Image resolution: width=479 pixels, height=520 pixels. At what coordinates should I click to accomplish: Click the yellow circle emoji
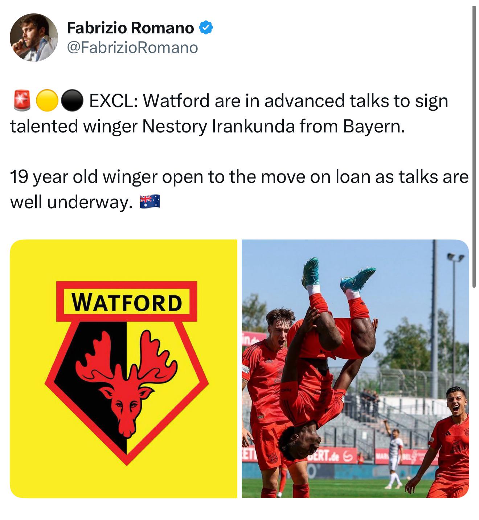click(x=47, y=101)
